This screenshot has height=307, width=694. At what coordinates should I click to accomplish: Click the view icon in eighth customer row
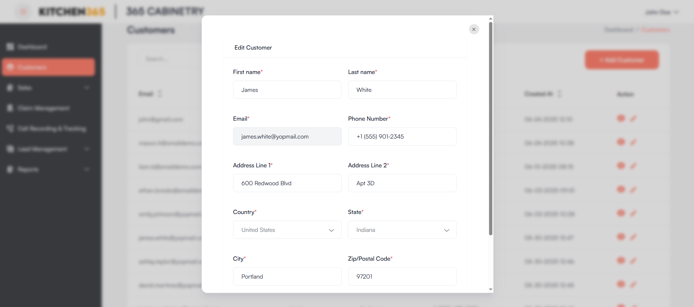coord(621,284)
